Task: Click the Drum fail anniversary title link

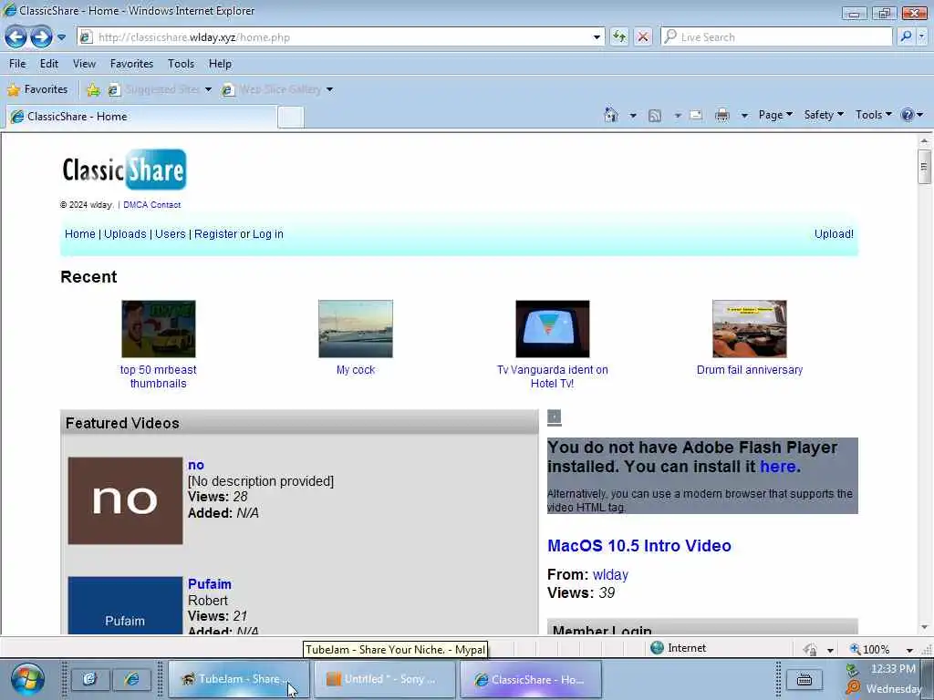Action: (x=750, y=370)
